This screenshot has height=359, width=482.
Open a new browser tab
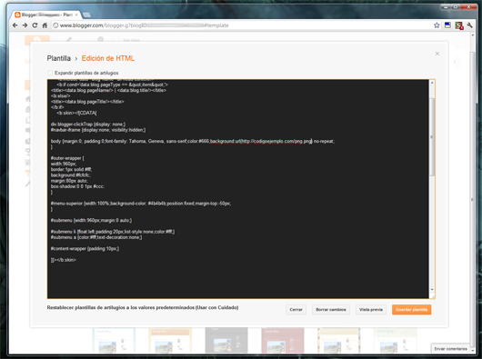[86, 15]
